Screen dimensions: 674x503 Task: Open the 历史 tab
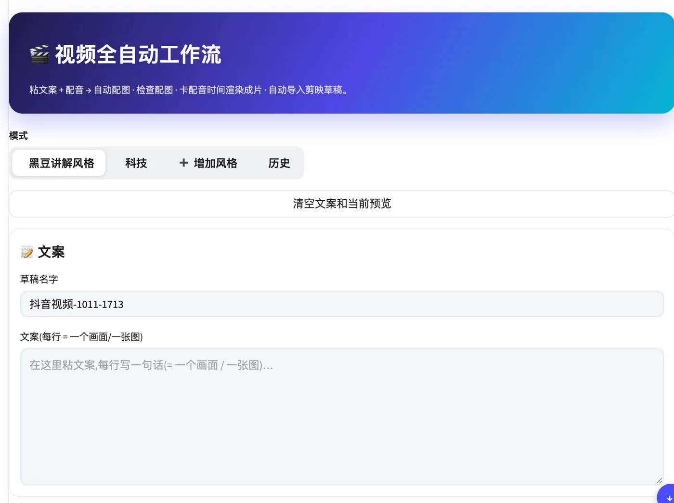(279, 163)
